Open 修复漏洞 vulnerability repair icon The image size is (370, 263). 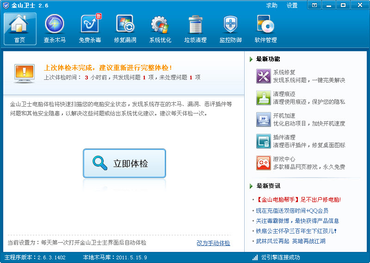(x=125, y=24)
